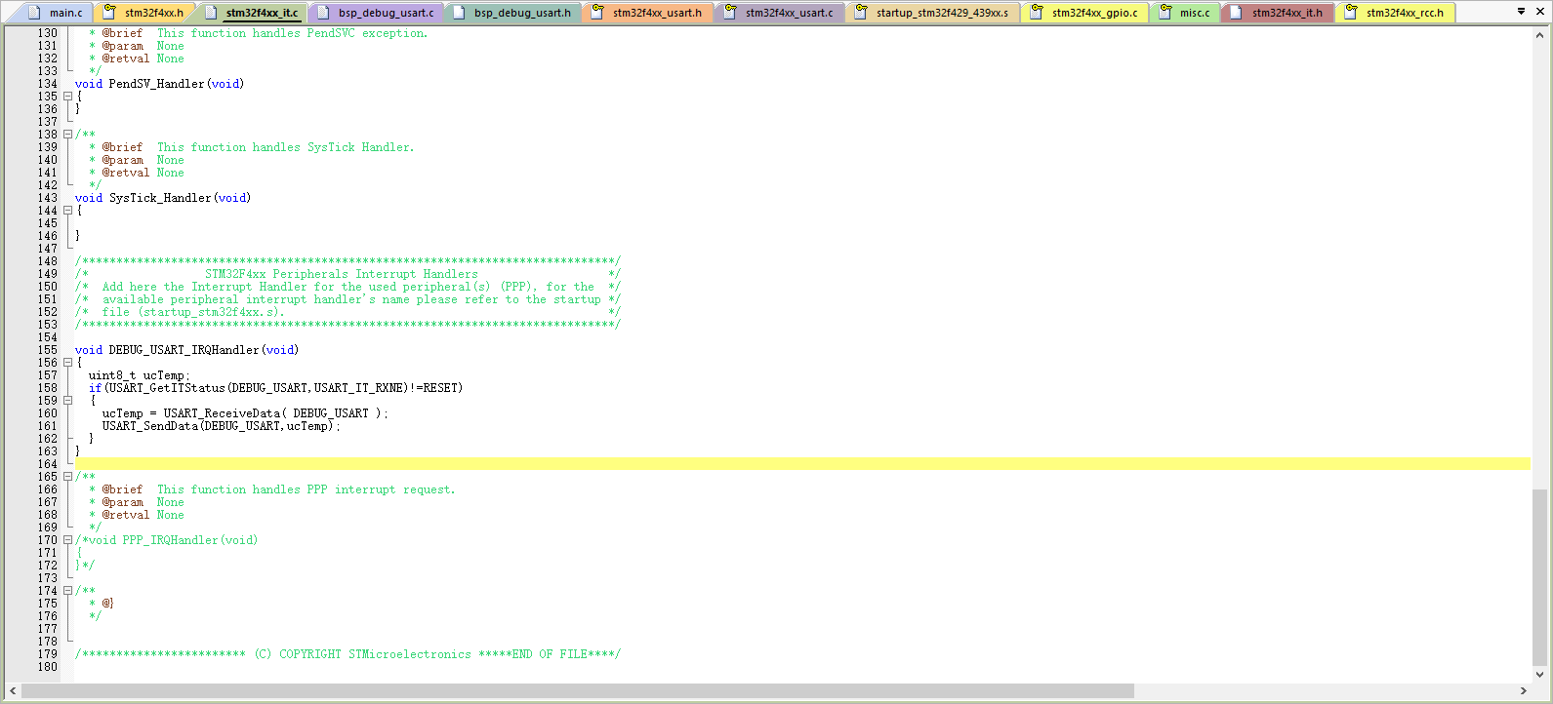Screen dimensions: 1553x704
Task: Click the horizontal scrollbar thumb
Action: click(x=578, y=691)
